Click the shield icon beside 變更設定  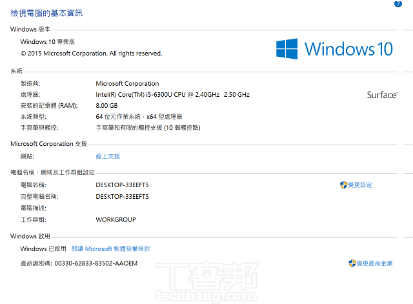click(343, 185)
